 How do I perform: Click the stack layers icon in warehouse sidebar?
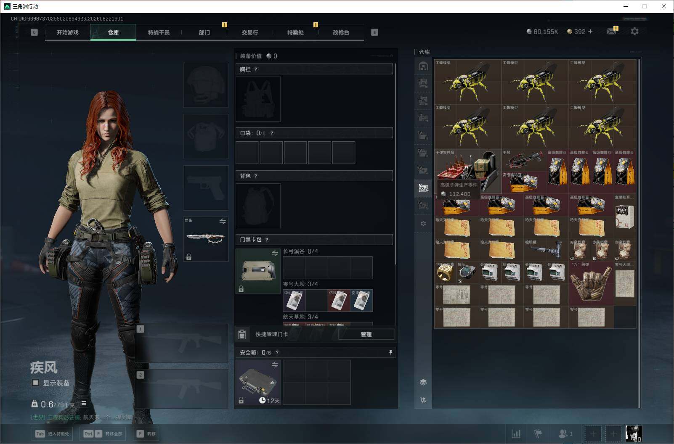tap(423, 382)
